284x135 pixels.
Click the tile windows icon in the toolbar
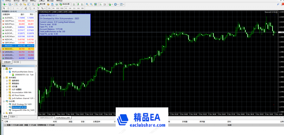[95, 4]
